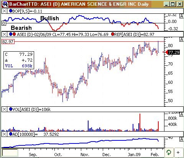The width and height of the screenshot is (184, 158).
Task: Click the 82.97 reference line label
Action: point(8,42)
